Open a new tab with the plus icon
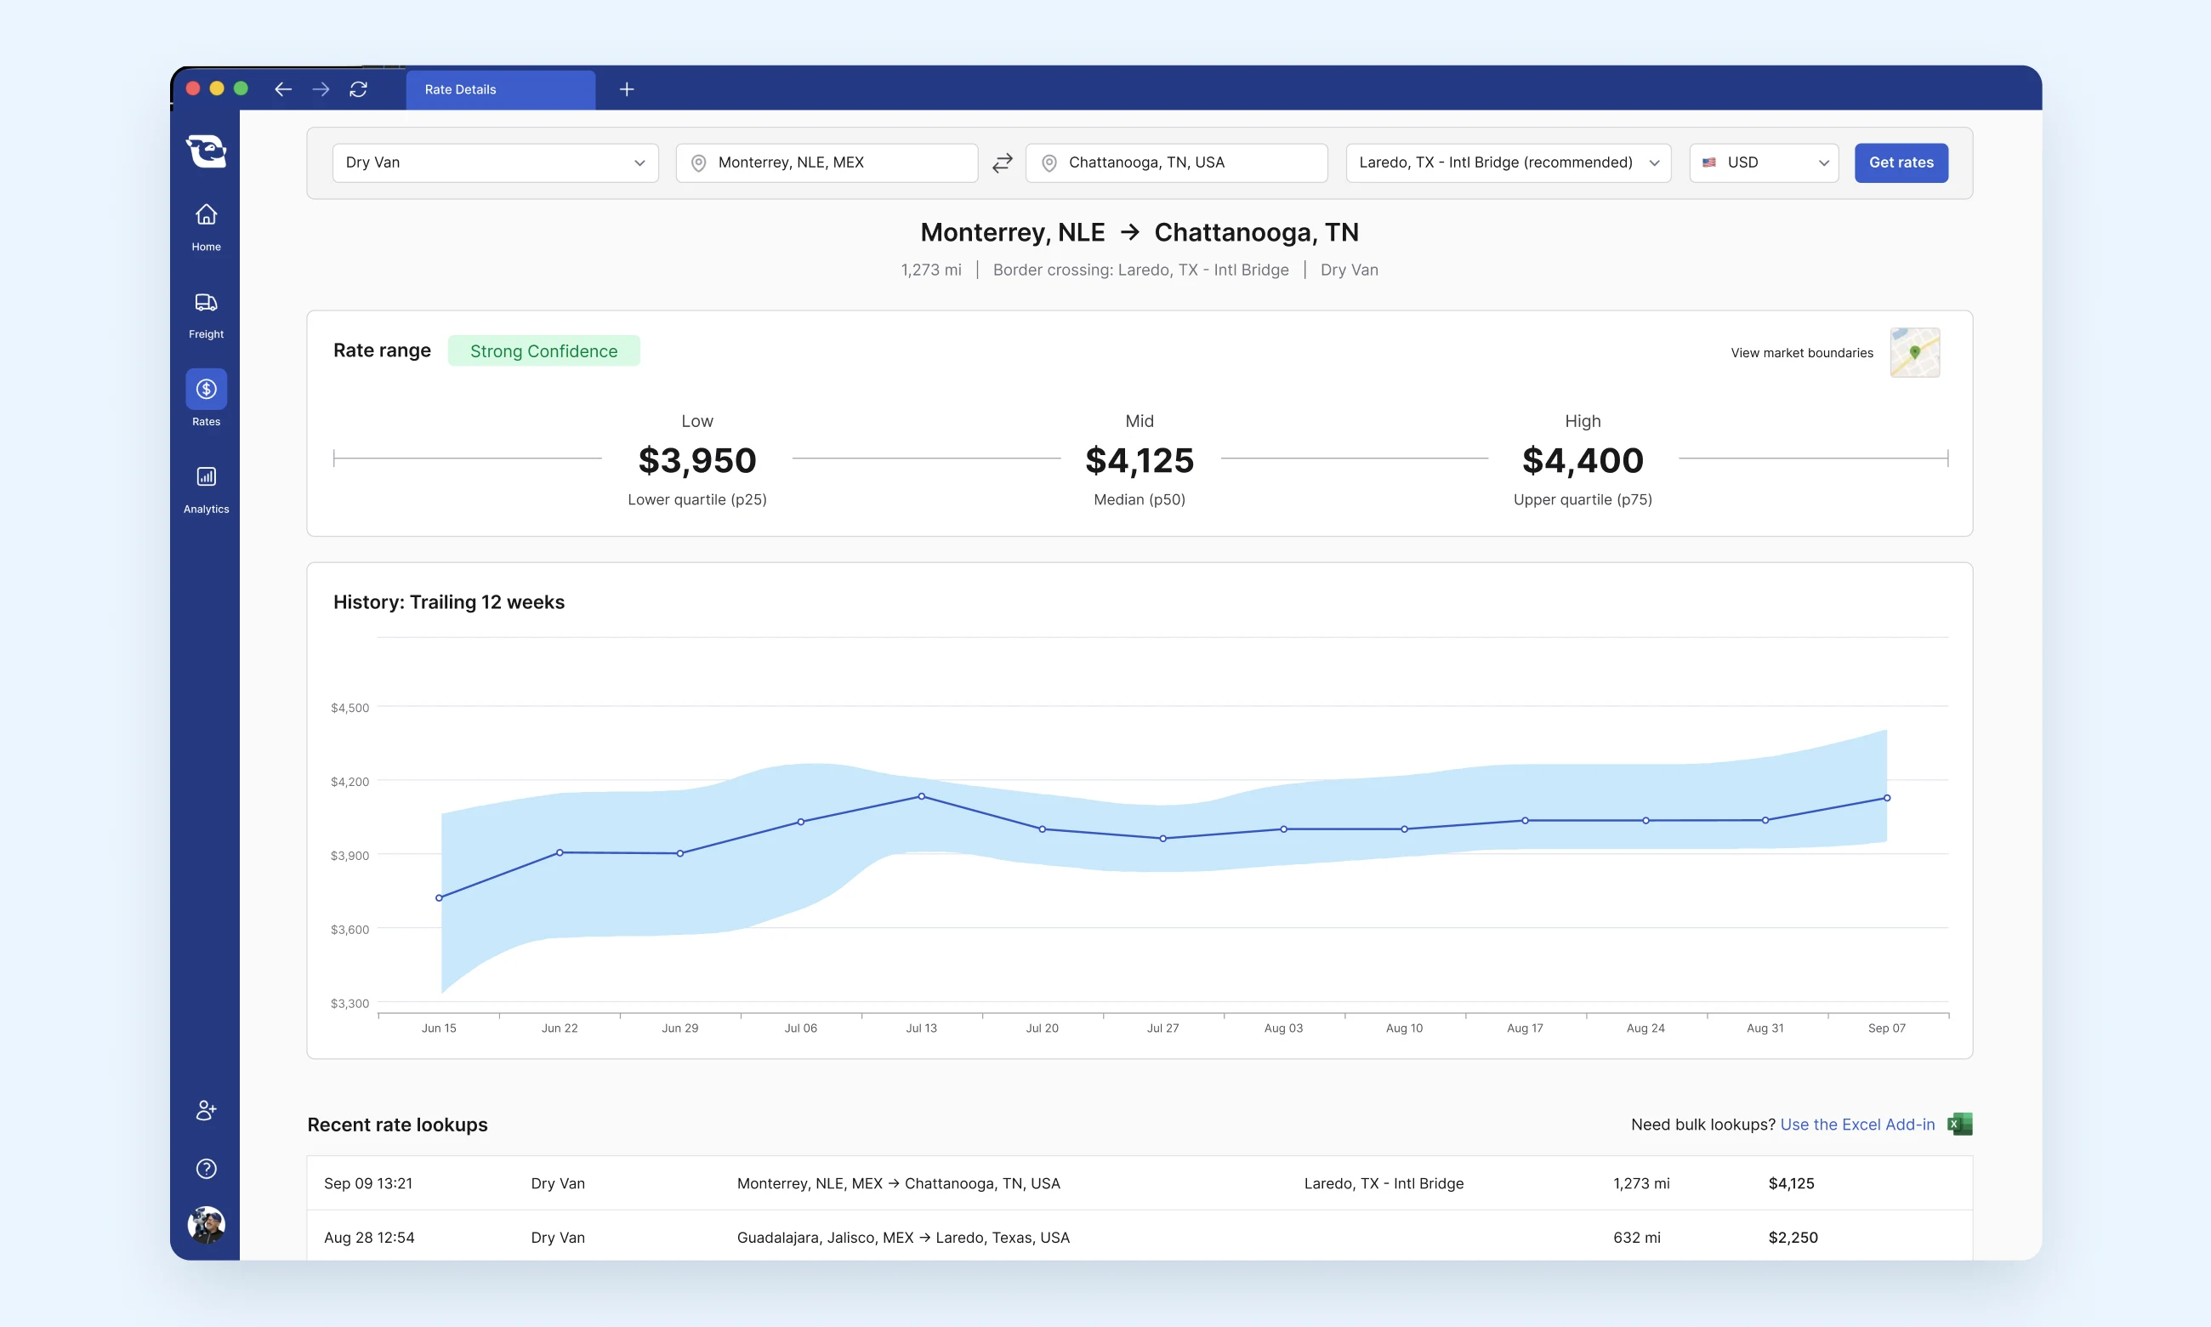 click(x=627, y=89)
